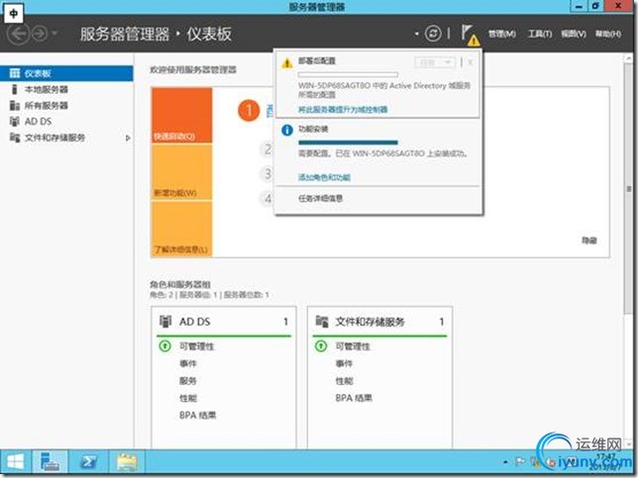Open the 视图(V) menu

pos(574,34)
